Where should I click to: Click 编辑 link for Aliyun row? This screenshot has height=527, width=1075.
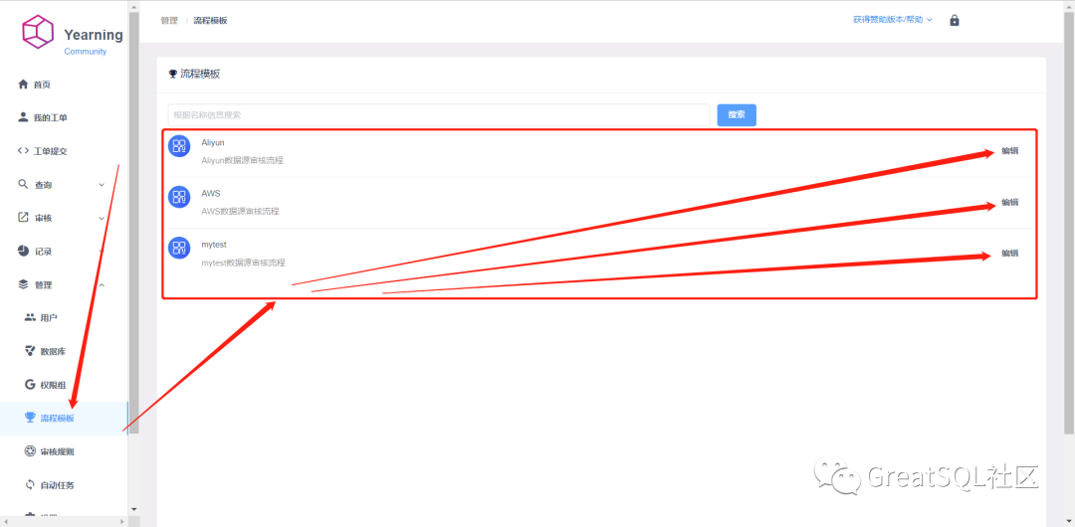[x=1009, y=151]
